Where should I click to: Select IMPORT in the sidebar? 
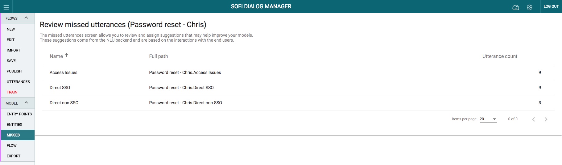[18, 50]
